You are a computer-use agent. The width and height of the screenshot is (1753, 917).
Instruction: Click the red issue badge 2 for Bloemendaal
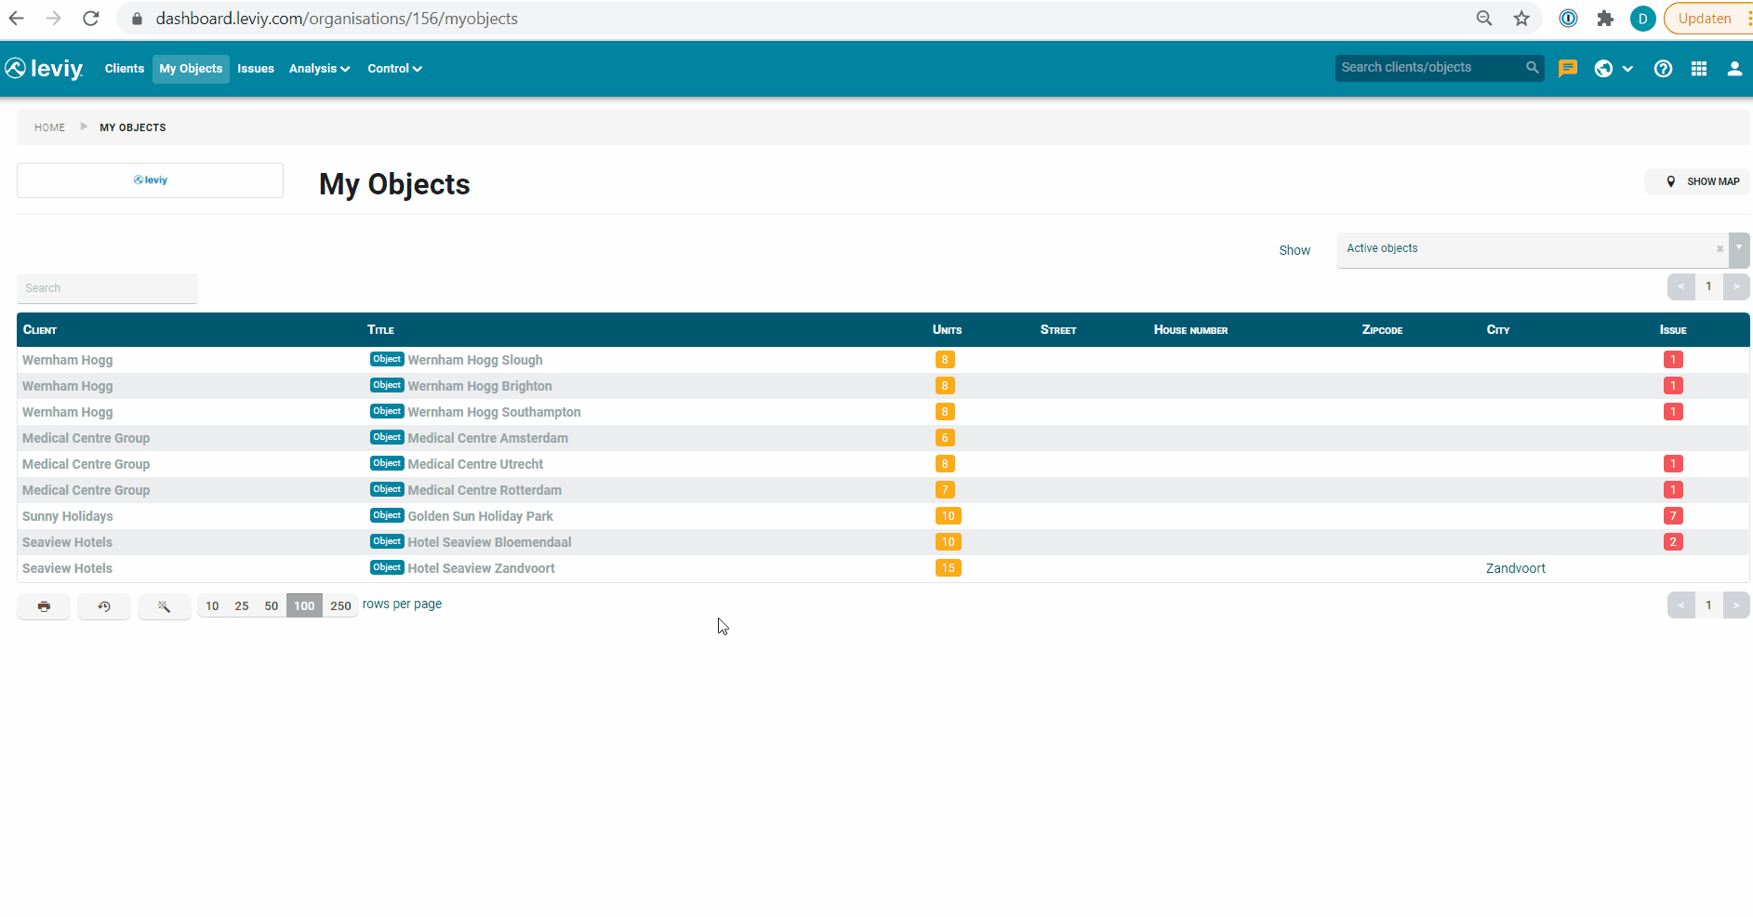pyautogui.click(x=1673, y=542)
